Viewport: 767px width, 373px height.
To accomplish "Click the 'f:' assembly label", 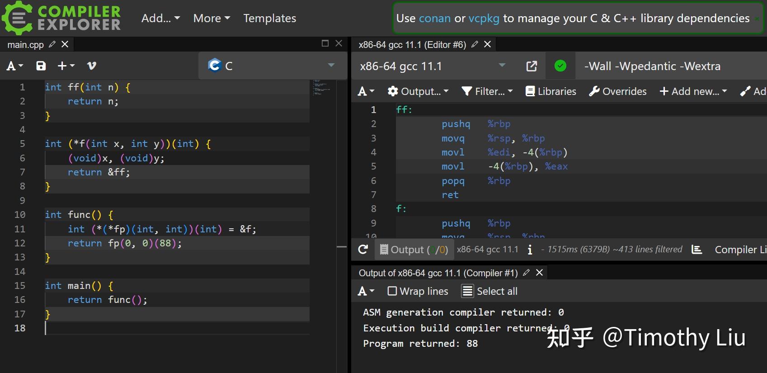I will 401,209.
